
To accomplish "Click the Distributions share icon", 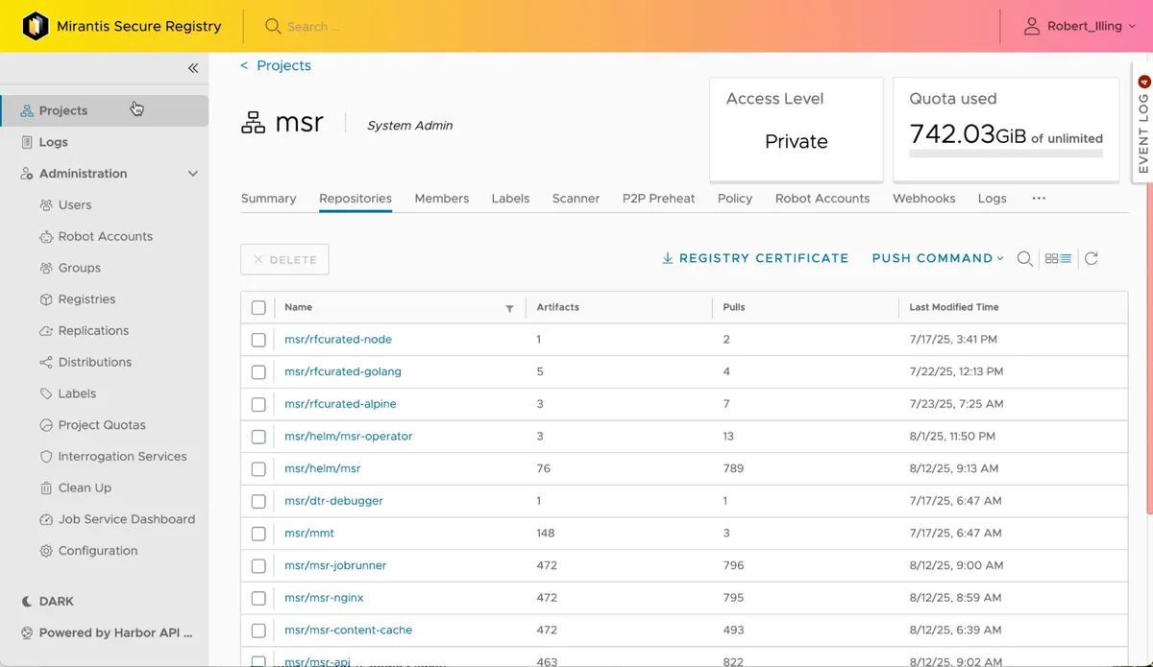I will tap(46, 362).
